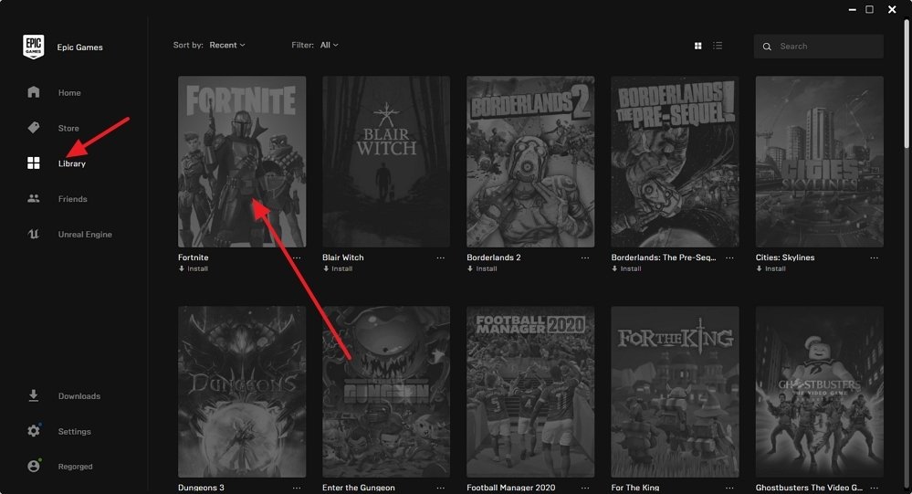Open Borderlands Pre-Sequel three-dot menu
Screen dimensions: 912x494
pyautogui.click(x=729, y=258)
